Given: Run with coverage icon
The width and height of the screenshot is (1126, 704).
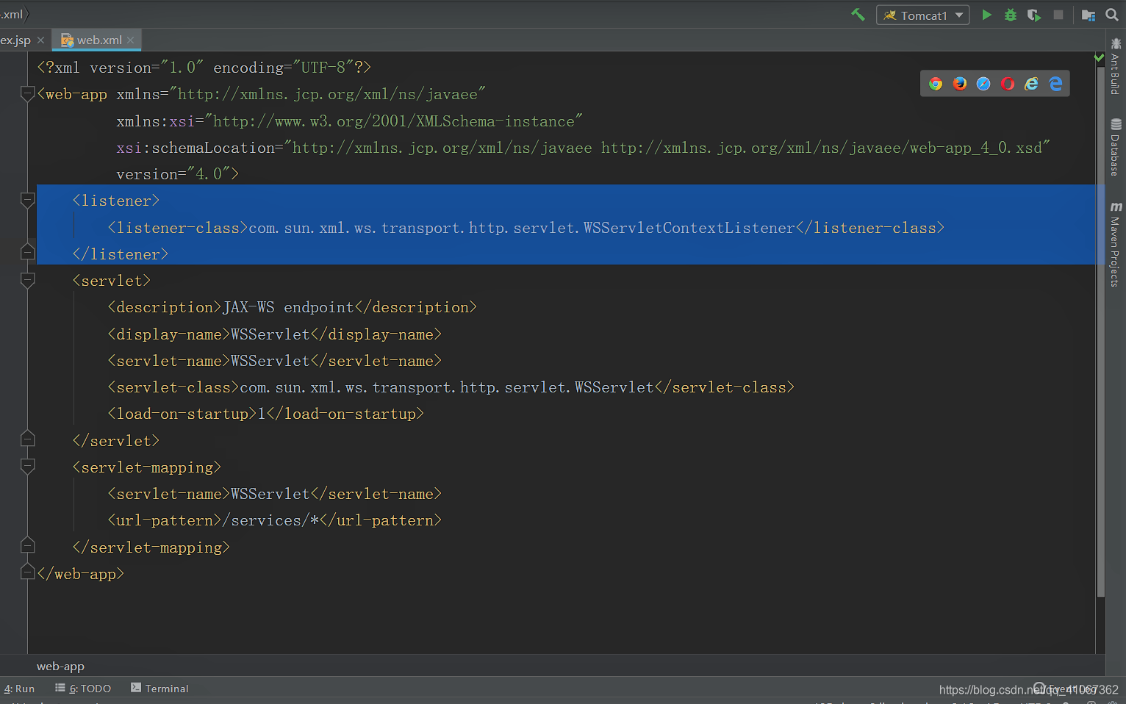Looking at the screenshot, I should [x=1034, y=15].
